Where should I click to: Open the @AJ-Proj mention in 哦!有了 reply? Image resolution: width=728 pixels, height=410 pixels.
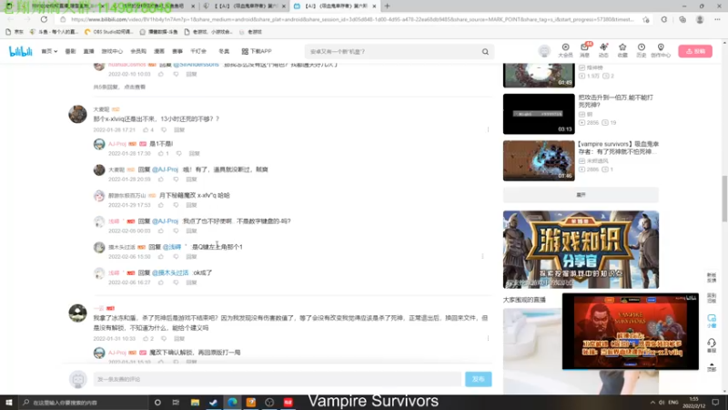click(x=165, y=169)
